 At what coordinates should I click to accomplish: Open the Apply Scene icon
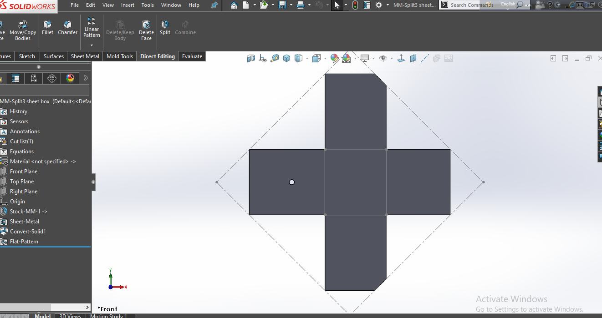(x=346, y=58)
